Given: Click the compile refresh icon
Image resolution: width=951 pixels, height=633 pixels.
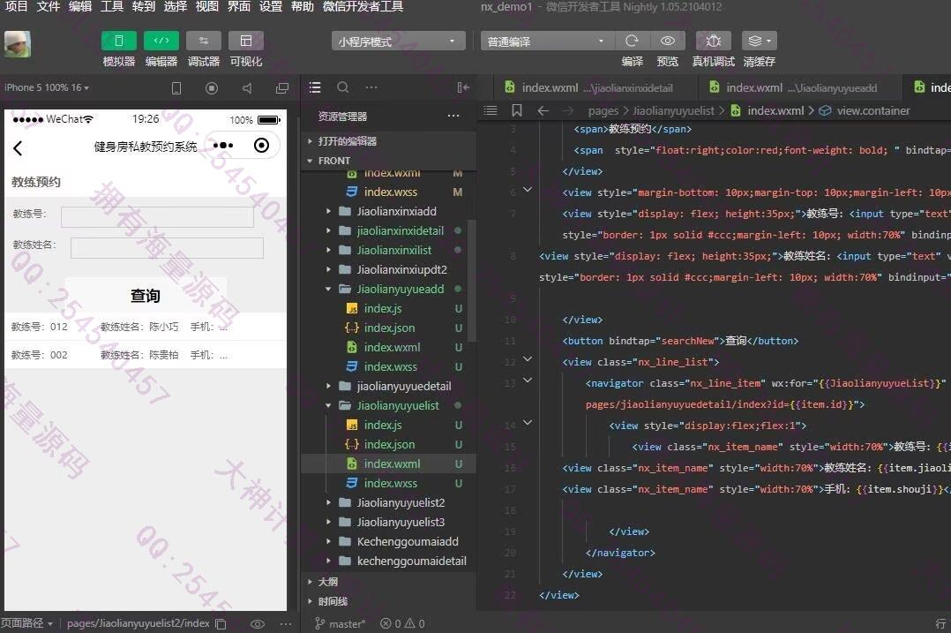Looking at the screenshot, I should [632, 41].
